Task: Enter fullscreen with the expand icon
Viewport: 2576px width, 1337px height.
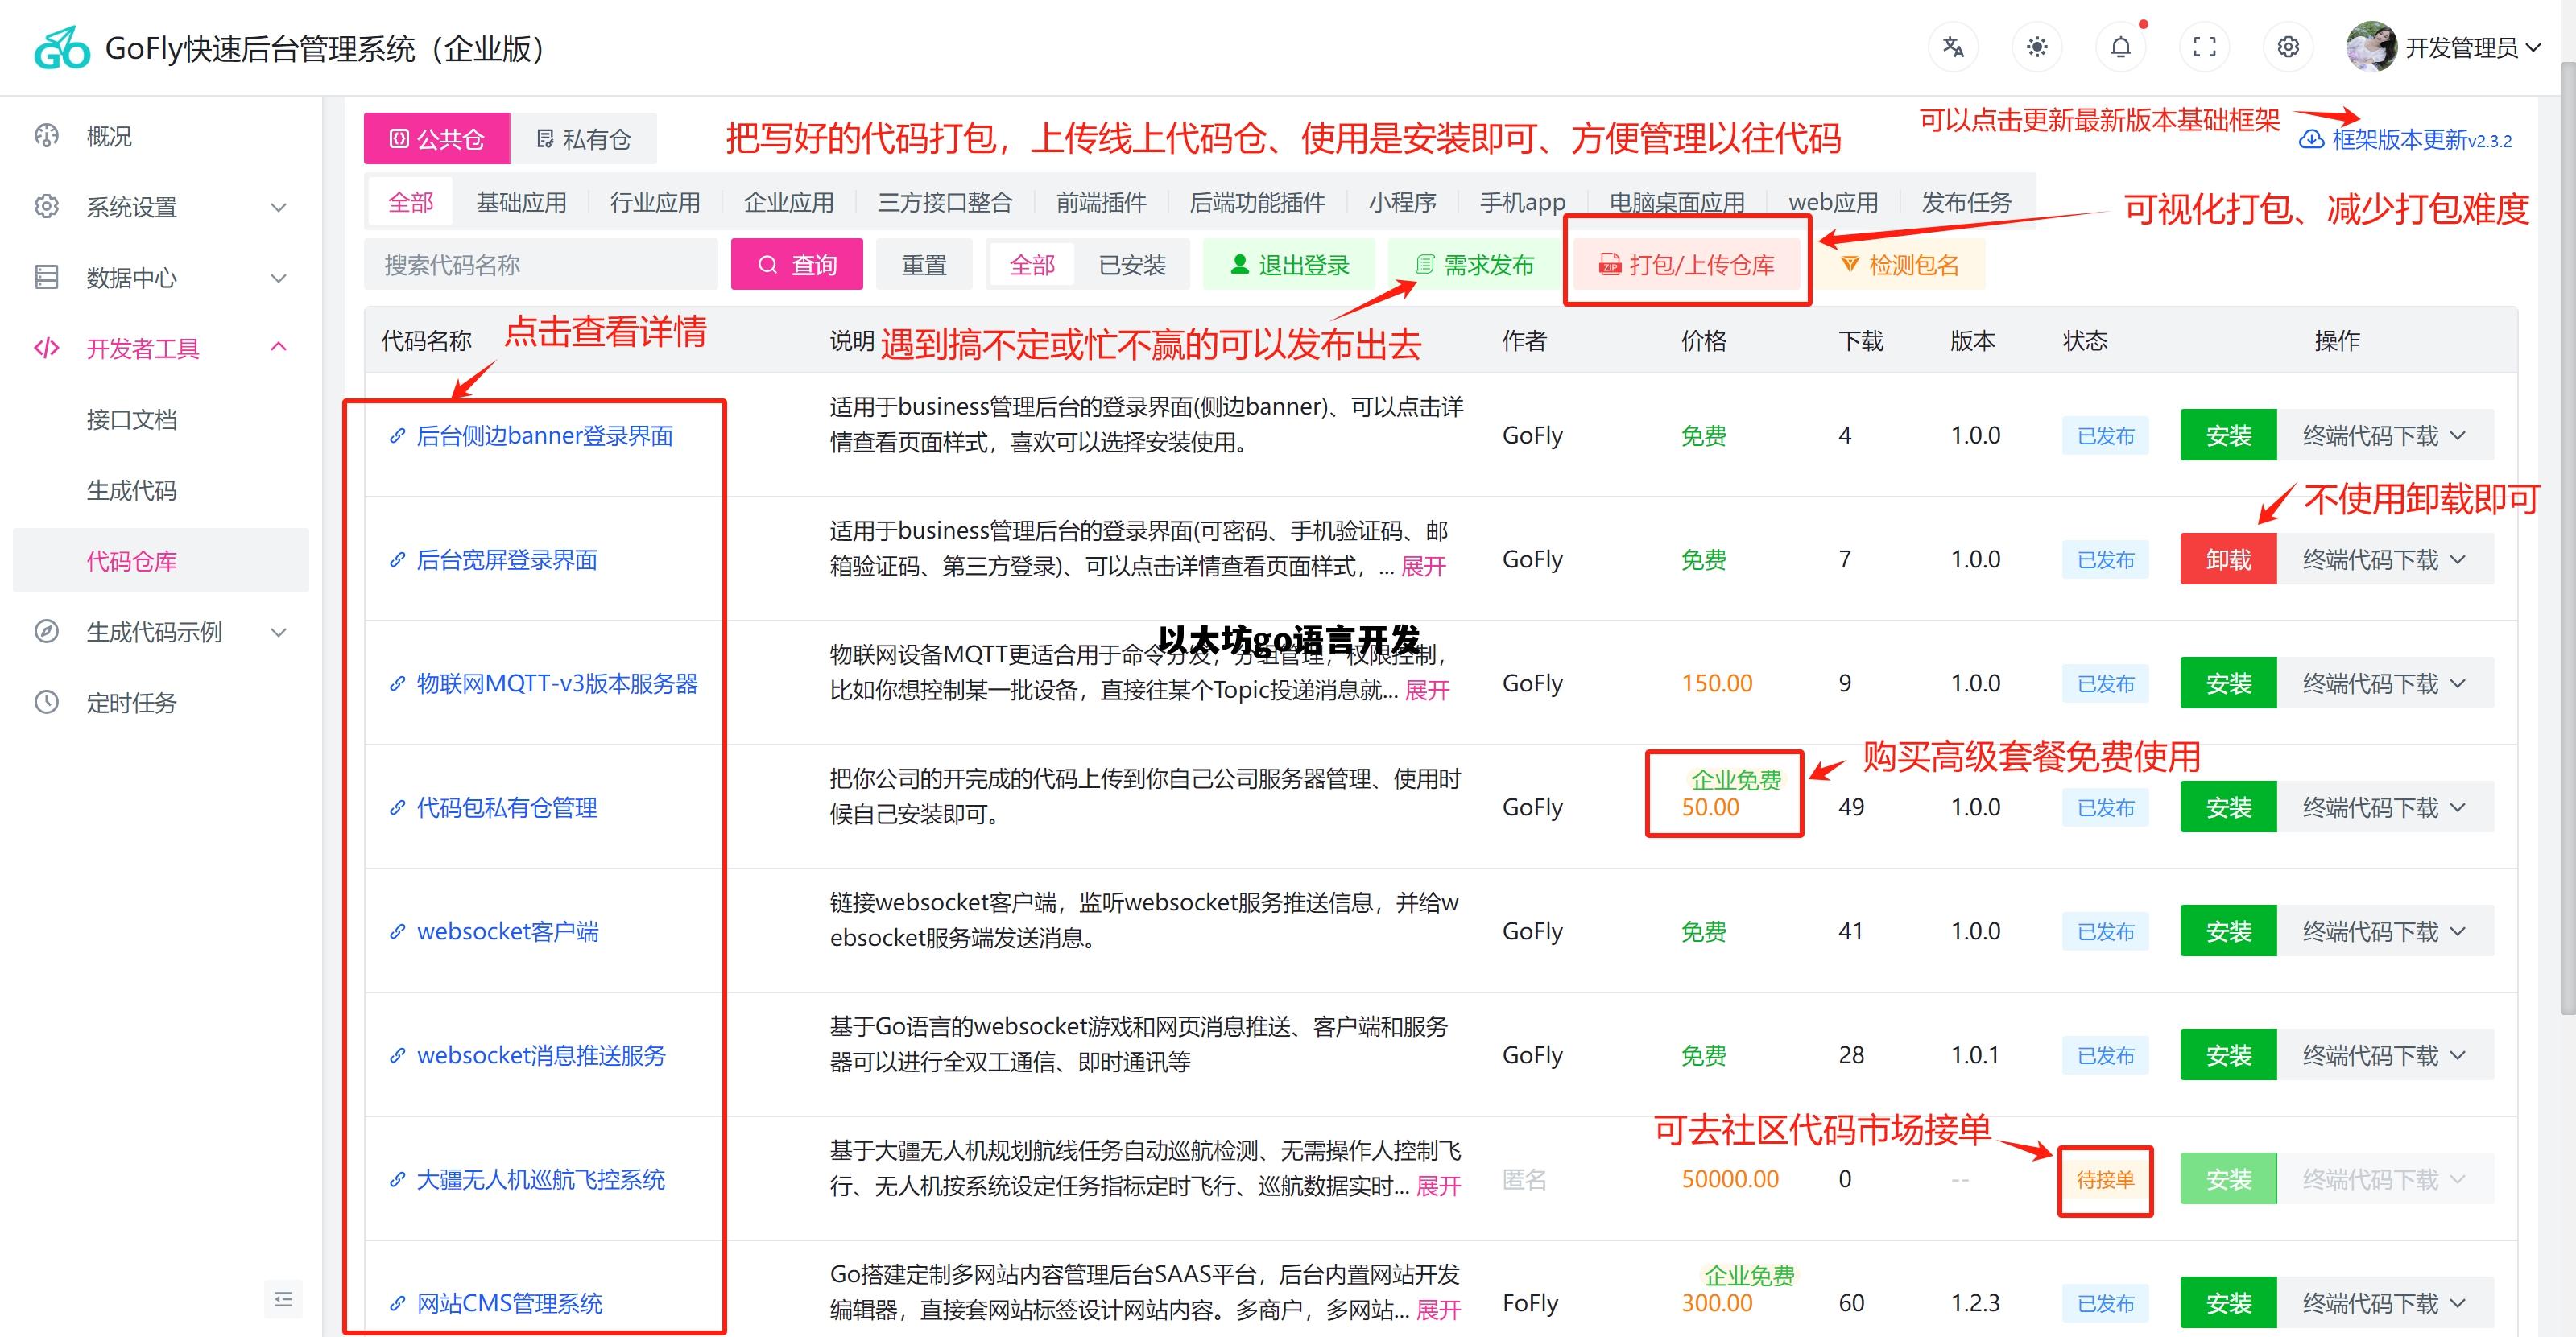Action: click(x=2205, y=47)
